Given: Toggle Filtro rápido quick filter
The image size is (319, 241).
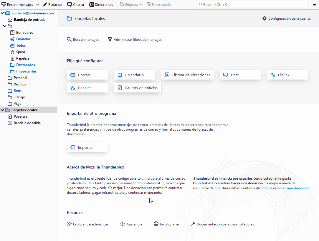Looking at the screenshot, I should click(x=159, y=4).
